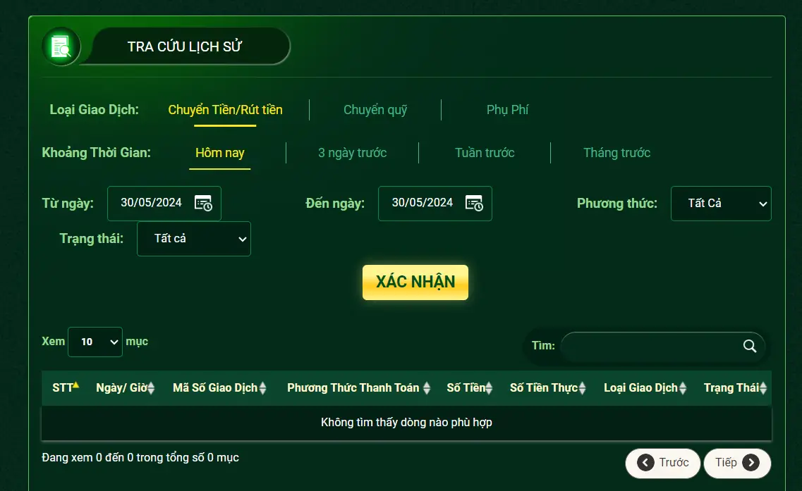Image resolution: width=802 pixels, height=491 pixels.
Task: Click the Tìm search input field
Action: click(x=649, y=346)
